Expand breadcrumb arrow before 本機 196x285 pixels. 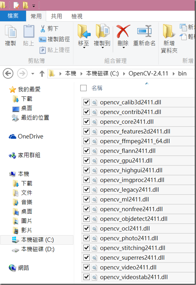[x=60, y=74]
